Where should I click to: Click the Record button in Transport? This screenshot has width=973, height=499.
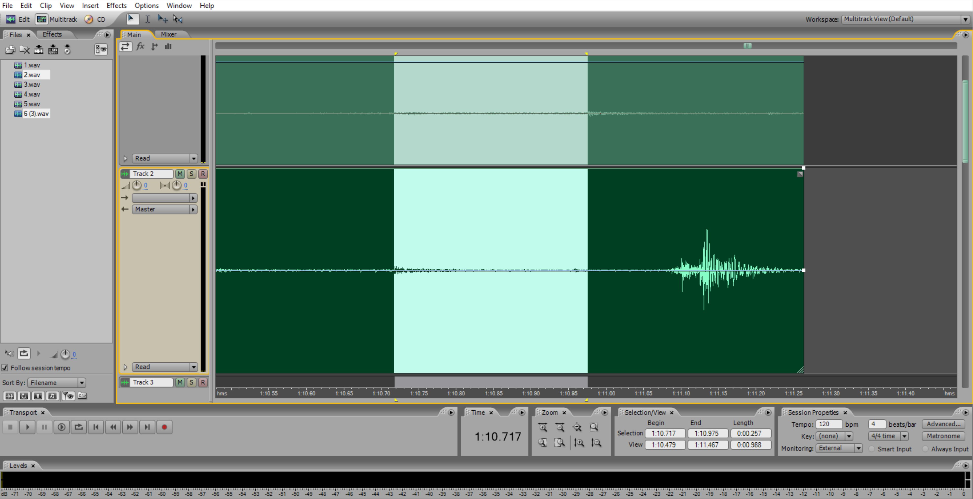click(x=164, y=427)
